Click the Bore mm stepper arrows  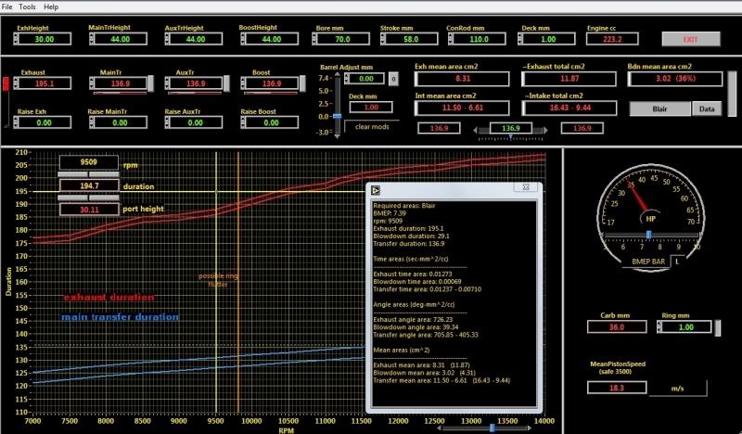(x=314, y=39)
